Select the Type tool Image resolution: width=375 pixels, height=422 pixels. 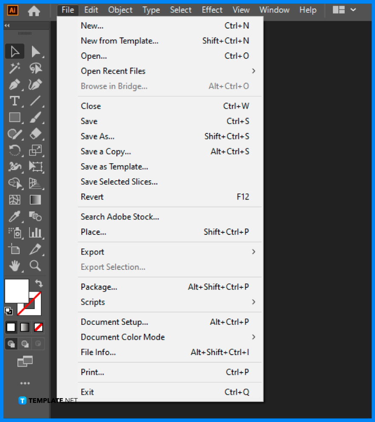click(14, 101)
